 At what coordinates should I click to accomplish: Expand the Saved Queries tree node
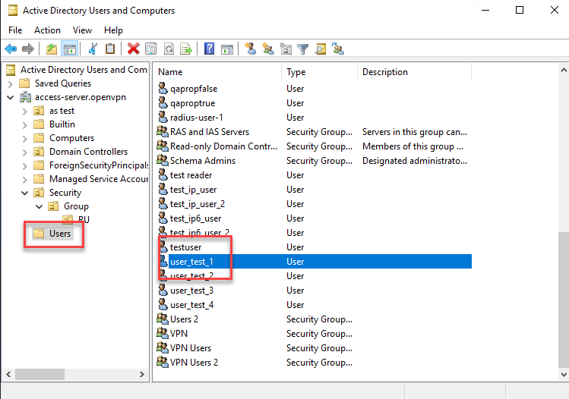pos(10,83)
